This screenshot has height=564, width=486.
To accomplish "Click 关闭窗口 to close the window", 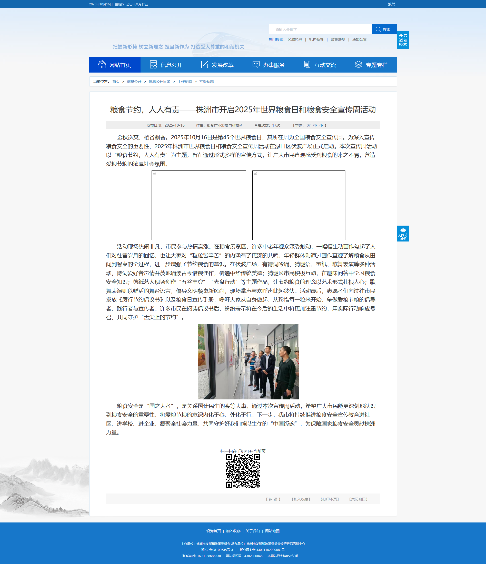I will pos(358,499).
